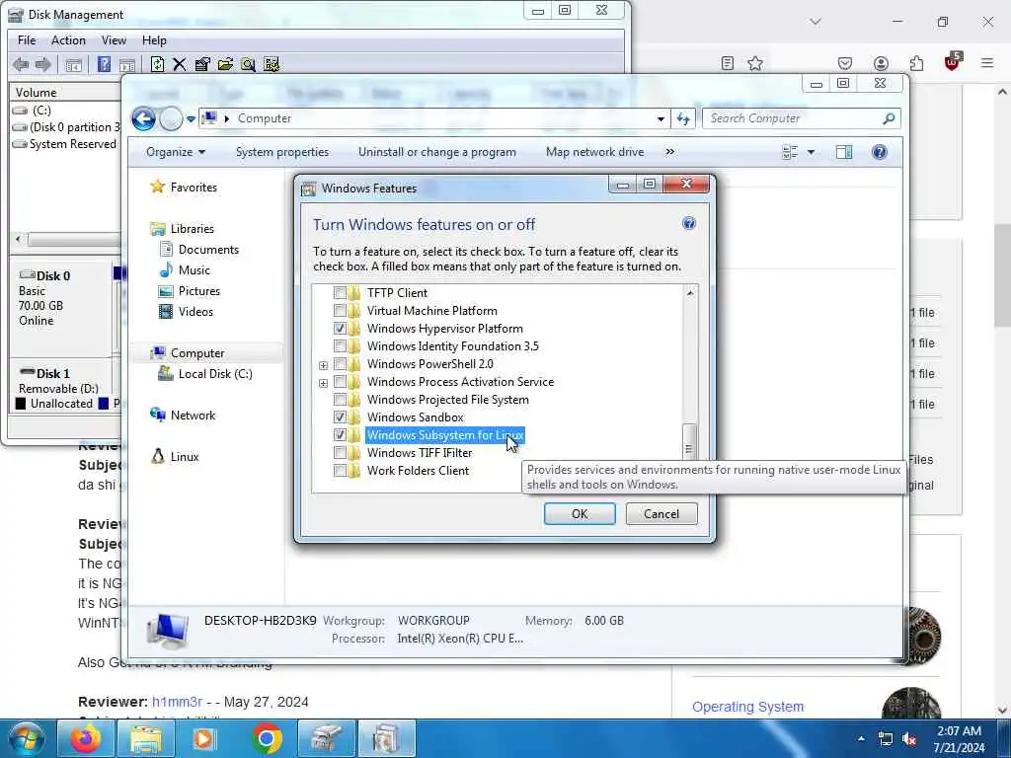Open Chrome from the taskbar
Image resolution: width=1011 pixels, height=758 pixels.
click(267, 738)
